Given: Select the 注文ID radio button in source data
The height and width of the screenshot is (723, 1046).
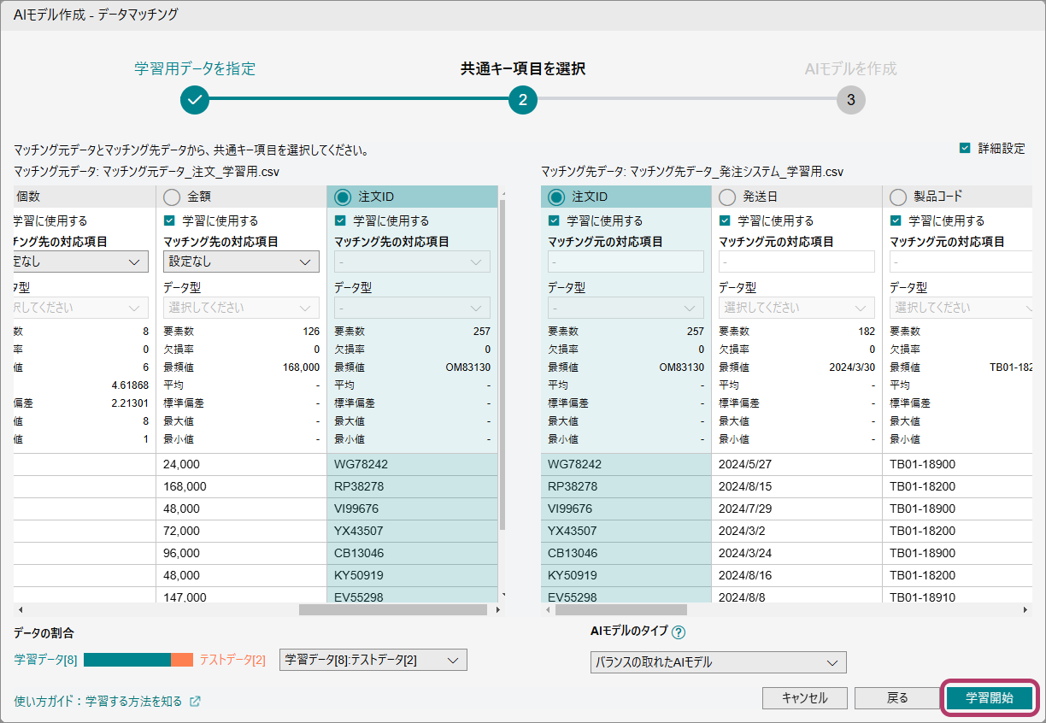Looking at the screenshot, I should click(x=343, y=197).
